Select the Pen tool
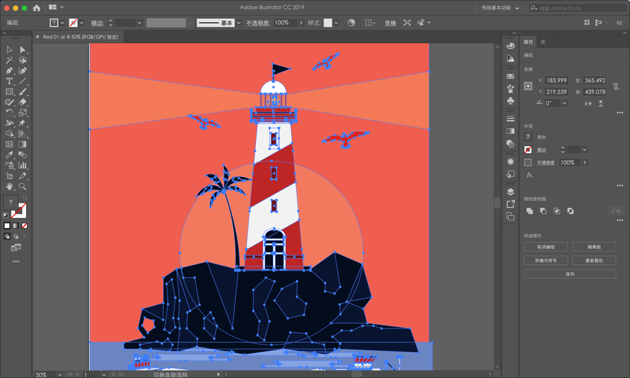Screen dimensions: 630x378 pyautogui.click(x=9, y=72)
